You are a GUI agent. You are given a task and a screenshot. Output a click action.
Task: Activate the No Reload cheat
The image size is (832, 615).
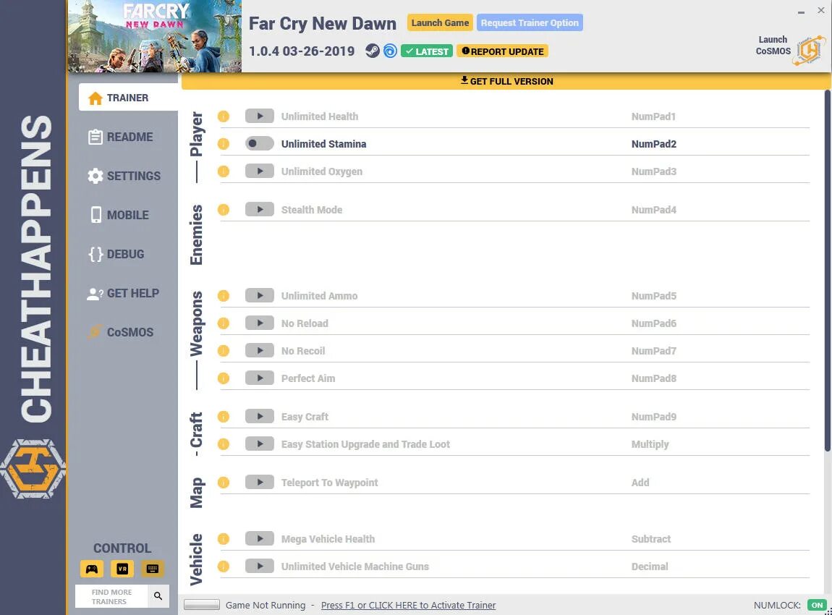click(260, 323)
